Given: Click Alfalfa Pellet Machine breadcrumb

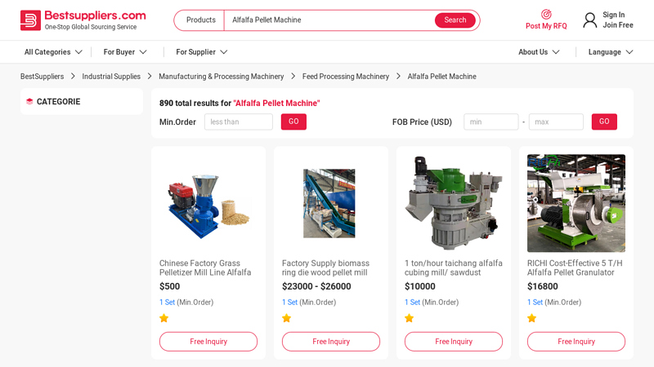Looking at the screenshot, I should (442, 77).
